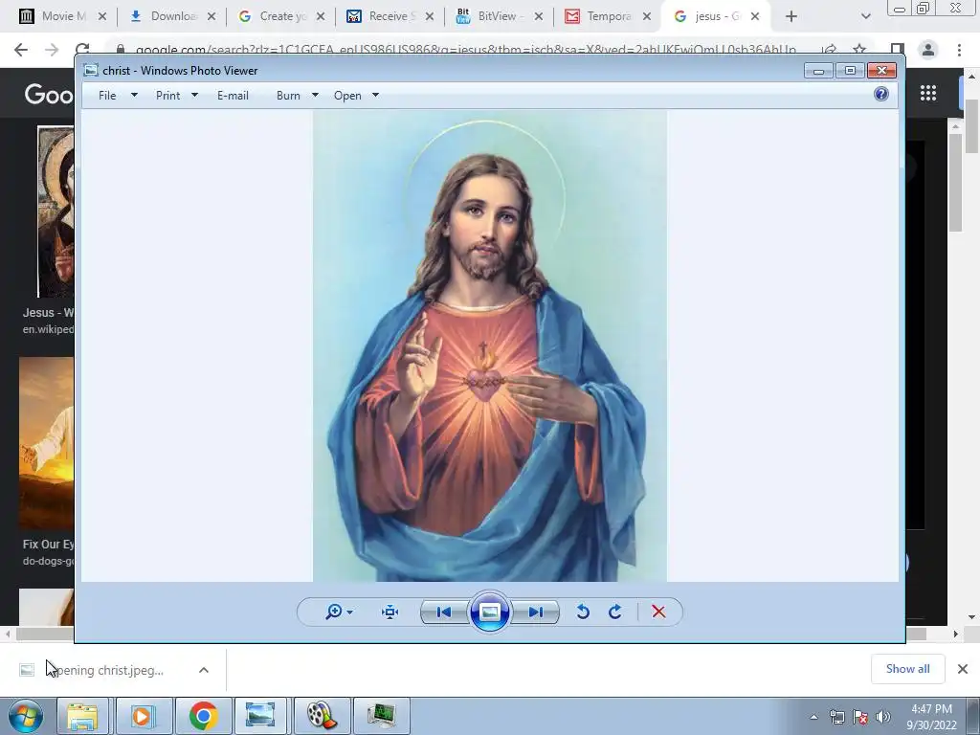Expand zoom dropdown arrow beside magnifier
This screenshot has width=980, height=735.
(350, 612)
